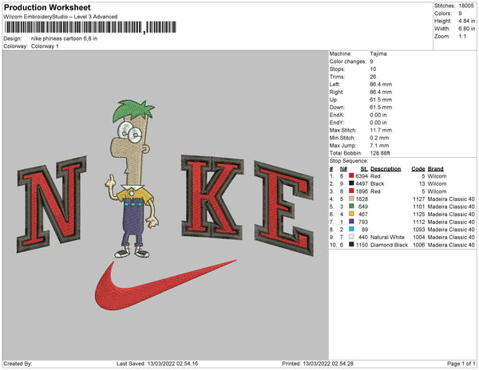479x370 pixels.
Task: Select the 'Colorway 1' value
Action: click(45, 46)
